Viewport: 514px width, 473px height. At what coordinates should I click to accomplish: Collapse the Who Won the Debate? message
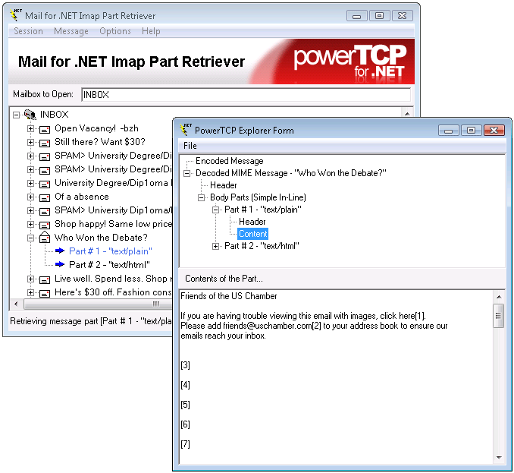tap(30, 238)
